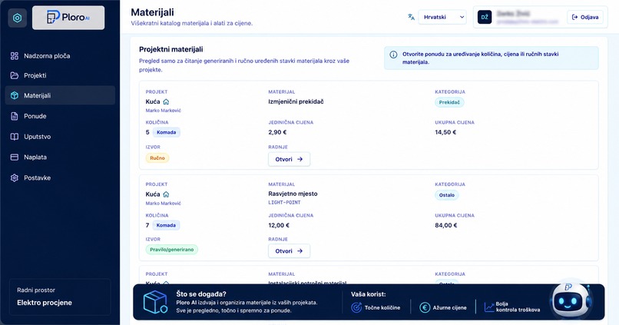619x325 pixels.
Task: Select Materijali in the sidebar
Action: 60,95
